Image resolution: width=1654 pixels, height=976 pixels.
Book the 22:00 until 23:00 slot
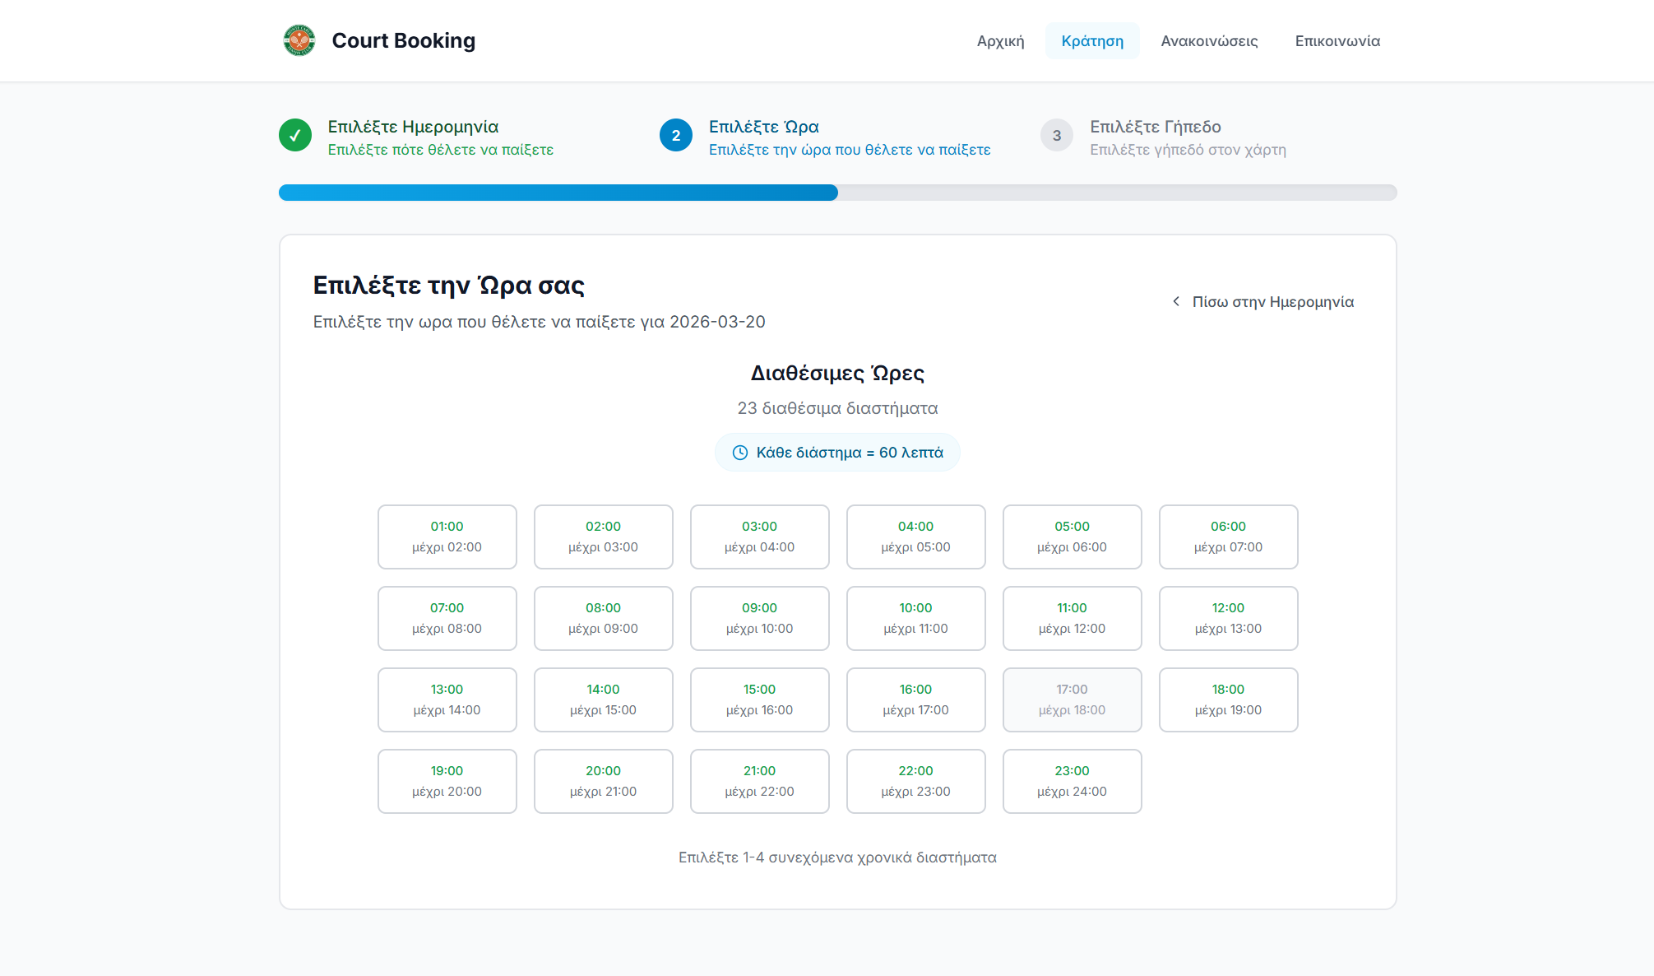(x=916, y=781)
